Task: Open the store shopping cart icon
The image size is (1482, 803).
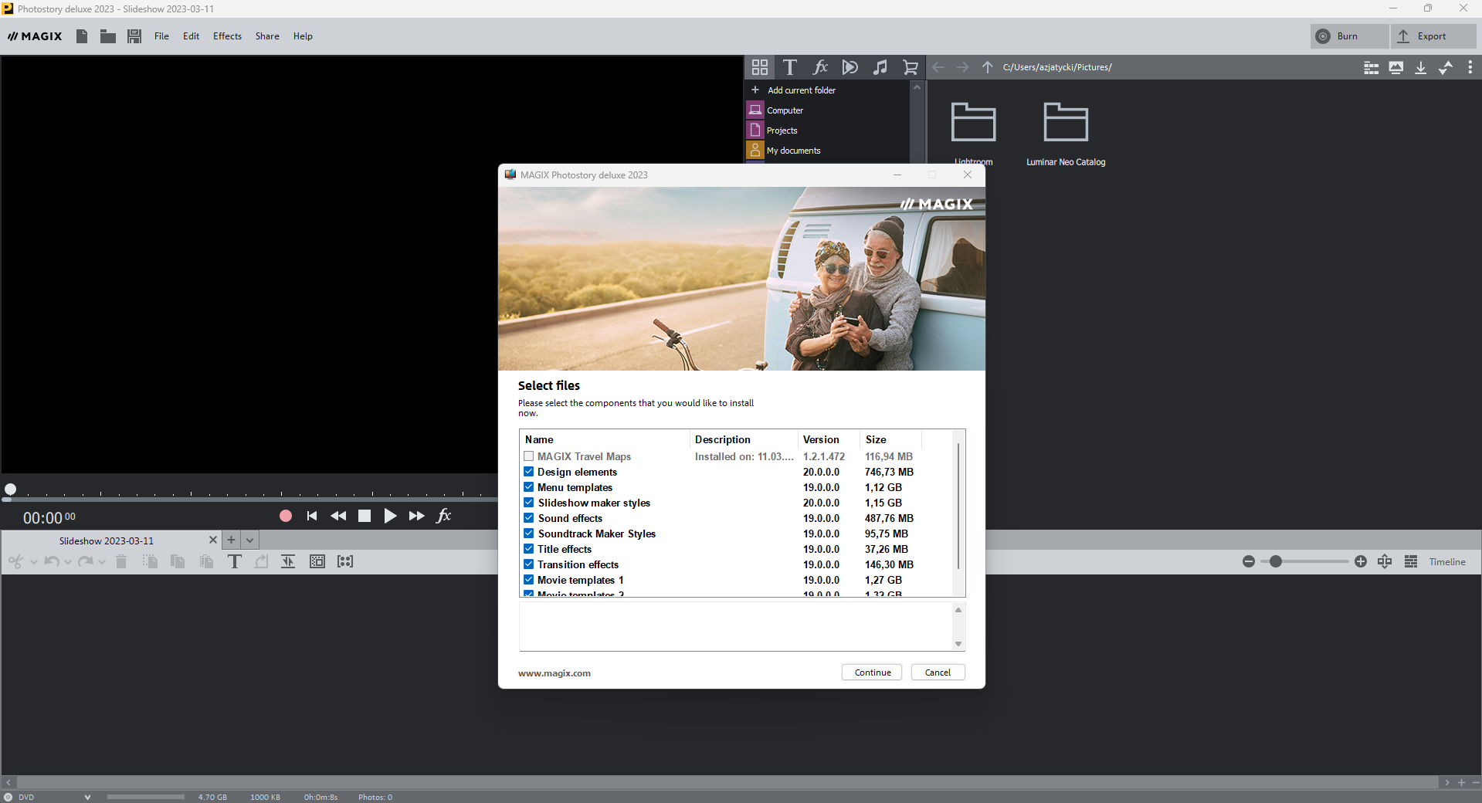Action: (x=911, y=67)
